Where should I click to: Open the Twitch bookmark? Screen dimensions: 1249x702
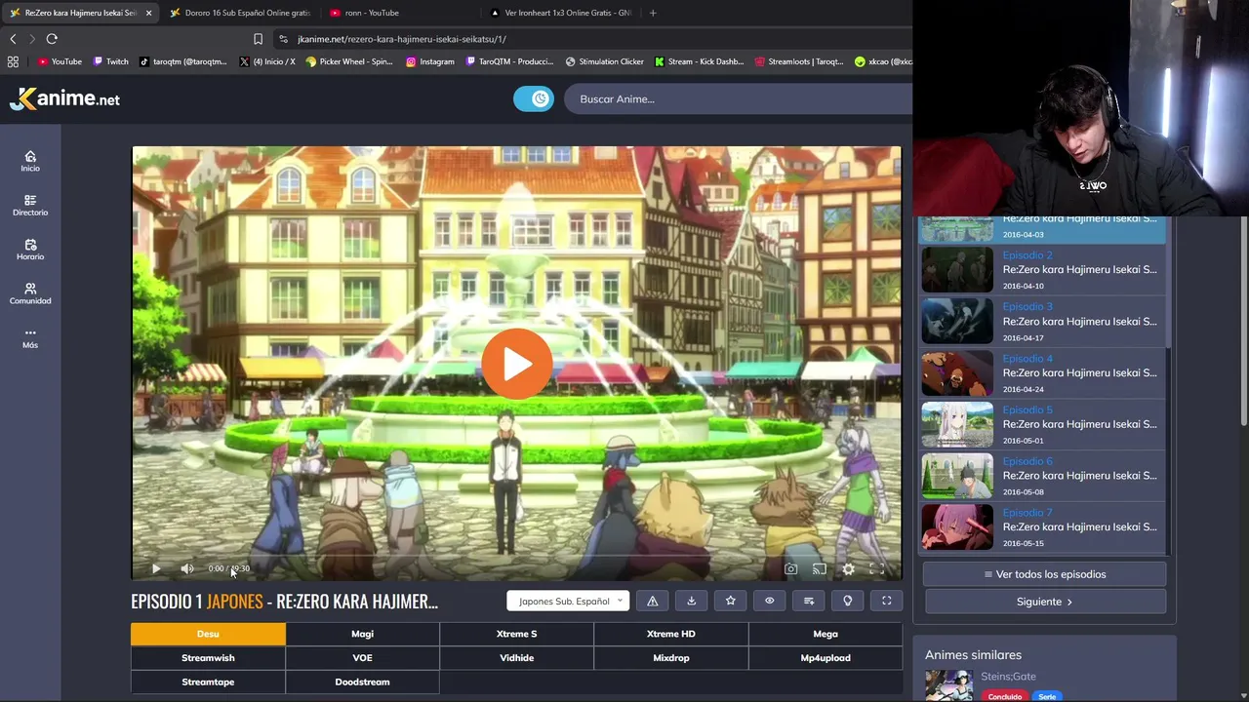coord(110,61)
